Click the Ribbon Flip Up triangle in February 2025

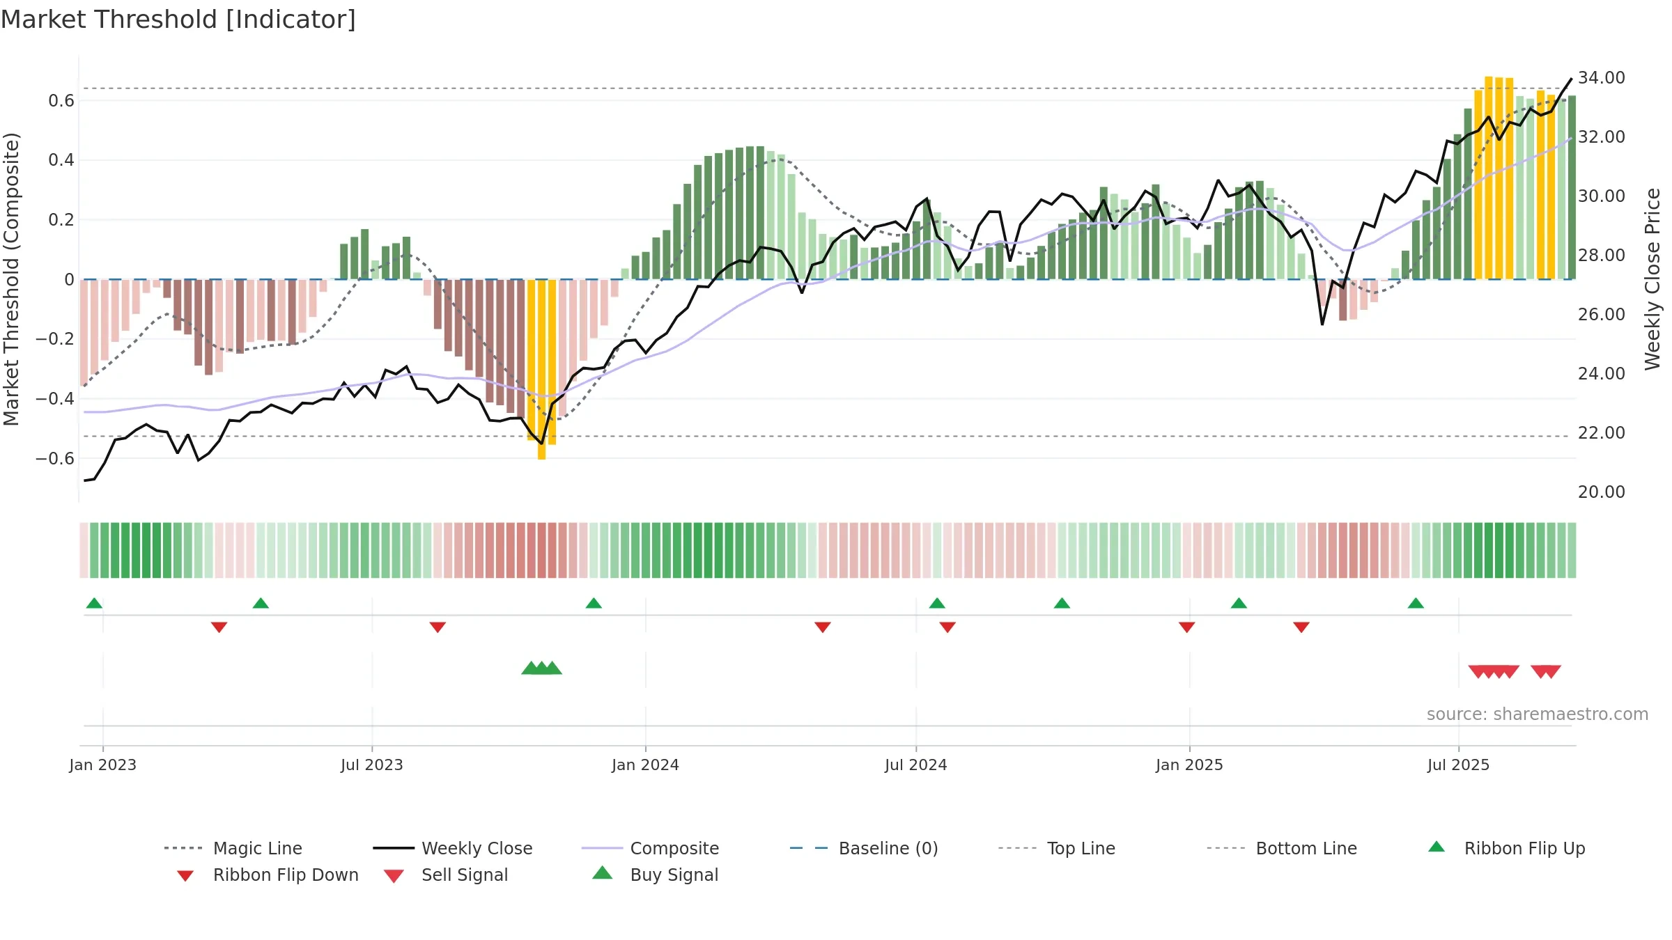pos(1239,603)
